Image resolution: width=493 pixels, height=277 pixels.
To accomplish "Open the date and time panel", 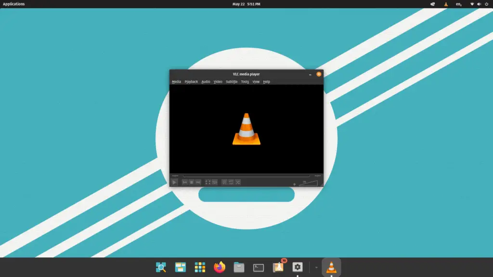I will [x=246, y=4].
